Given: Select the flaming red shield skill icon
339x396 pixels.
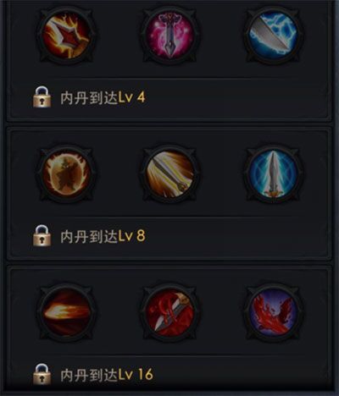Looking at the screenshot, I should [x=66, y=36].
